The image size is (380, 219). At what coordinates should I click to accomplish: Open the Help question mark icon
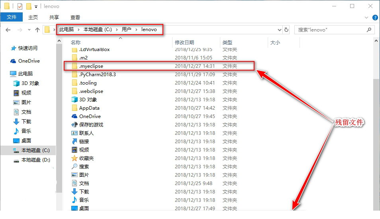click(x=375, y=18)
